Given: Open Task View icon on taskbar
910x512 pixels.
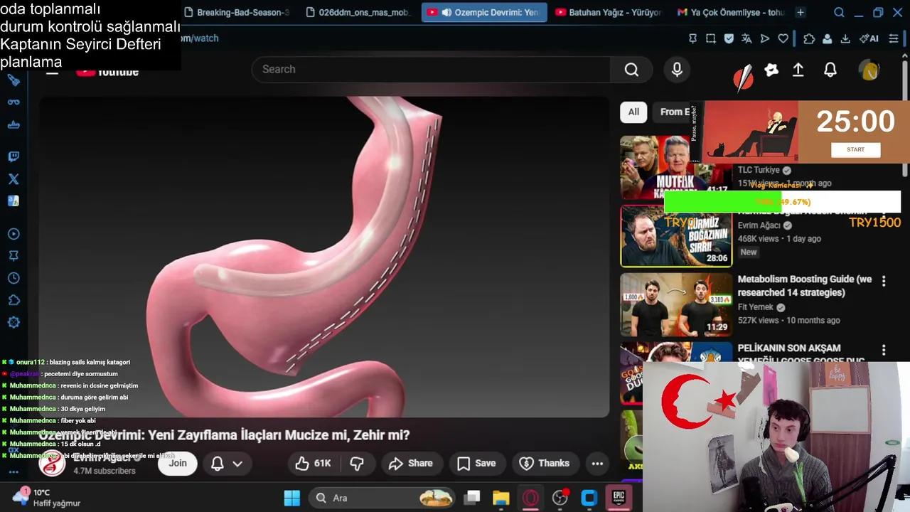Looking at the screenshot, I should coord(472,498).
